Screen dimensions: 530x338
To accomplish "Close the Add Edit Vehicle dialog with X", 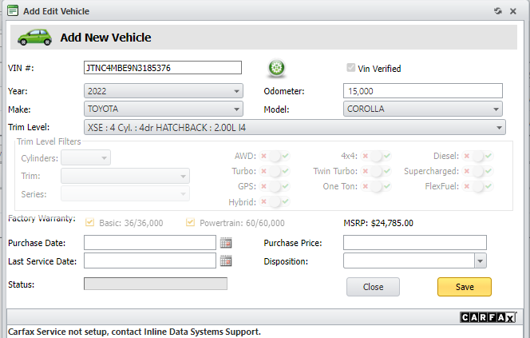I will click(512, 11).
